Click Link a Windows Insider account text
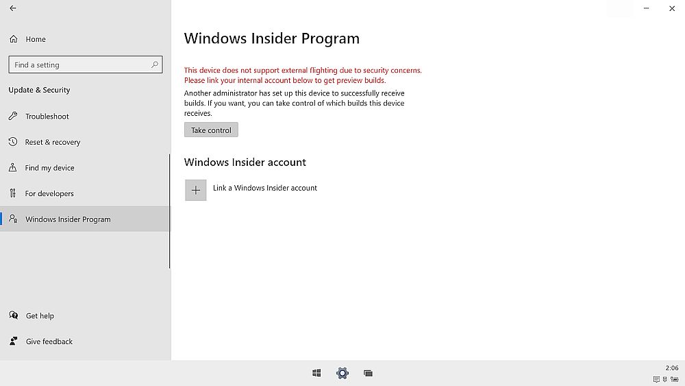685x386 pixels. [x=265, y=188]
